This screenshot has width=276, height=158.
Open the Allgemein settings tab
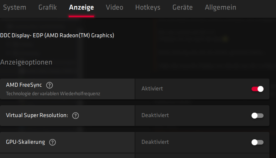coord(220,7)
